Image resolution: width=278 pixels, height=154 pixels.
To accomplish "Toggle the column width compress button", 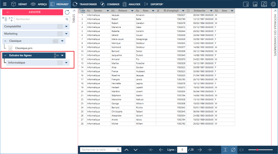I will click(x=242, y=150).
